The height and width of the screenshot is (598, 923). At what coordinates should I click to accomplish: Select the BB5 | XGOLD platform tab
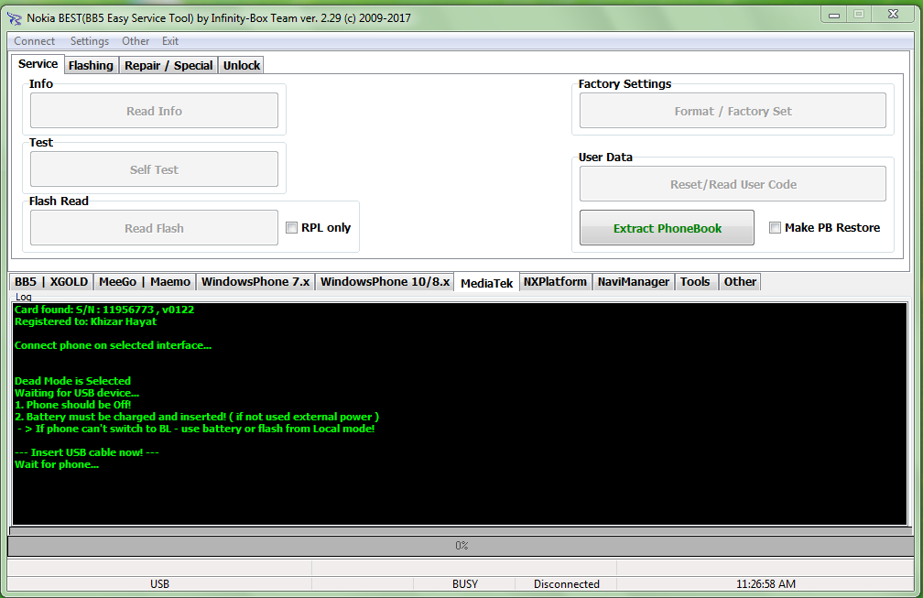pyautogui.click(x=51, y=282)
